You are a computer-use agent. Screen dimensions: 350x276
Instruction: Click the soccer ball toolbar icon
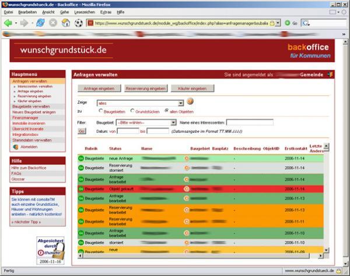pos(79,23)
